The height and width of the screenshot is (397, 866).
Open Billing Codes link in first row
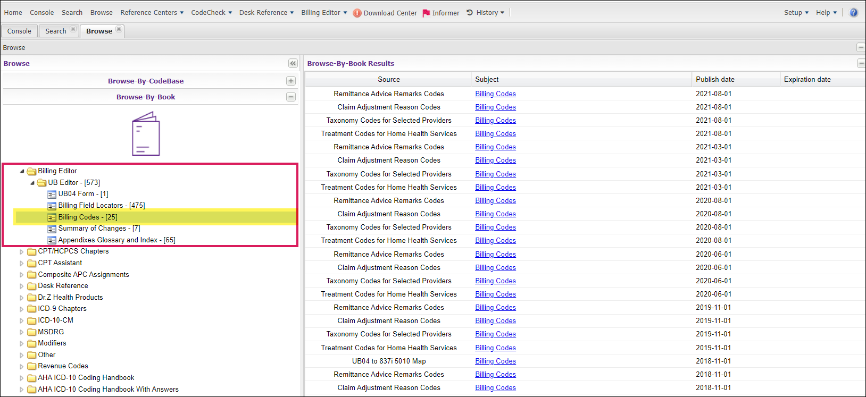click(495, 94)
